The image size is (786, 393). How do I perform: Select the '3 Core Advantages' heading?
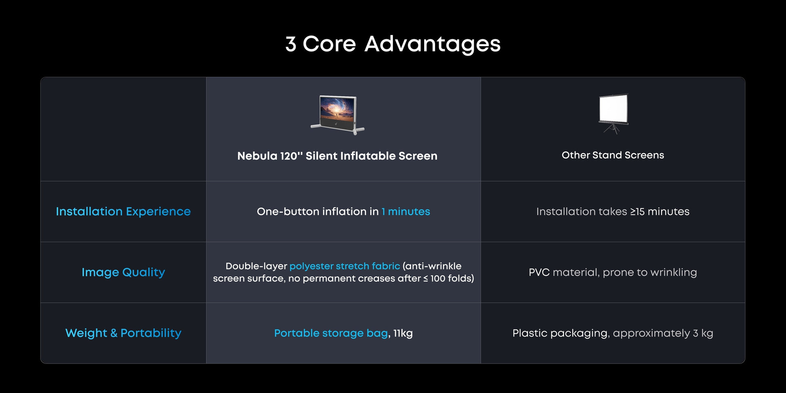point(393,44)
